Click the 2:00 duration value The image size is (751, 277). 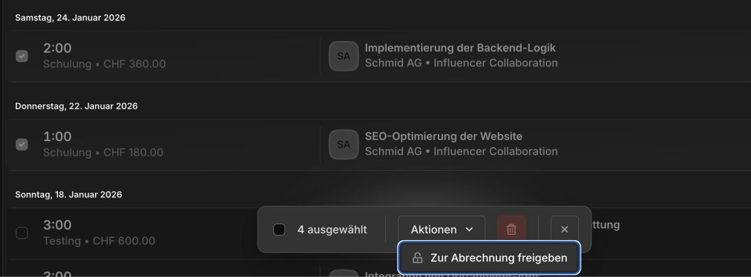pos(57,49)
